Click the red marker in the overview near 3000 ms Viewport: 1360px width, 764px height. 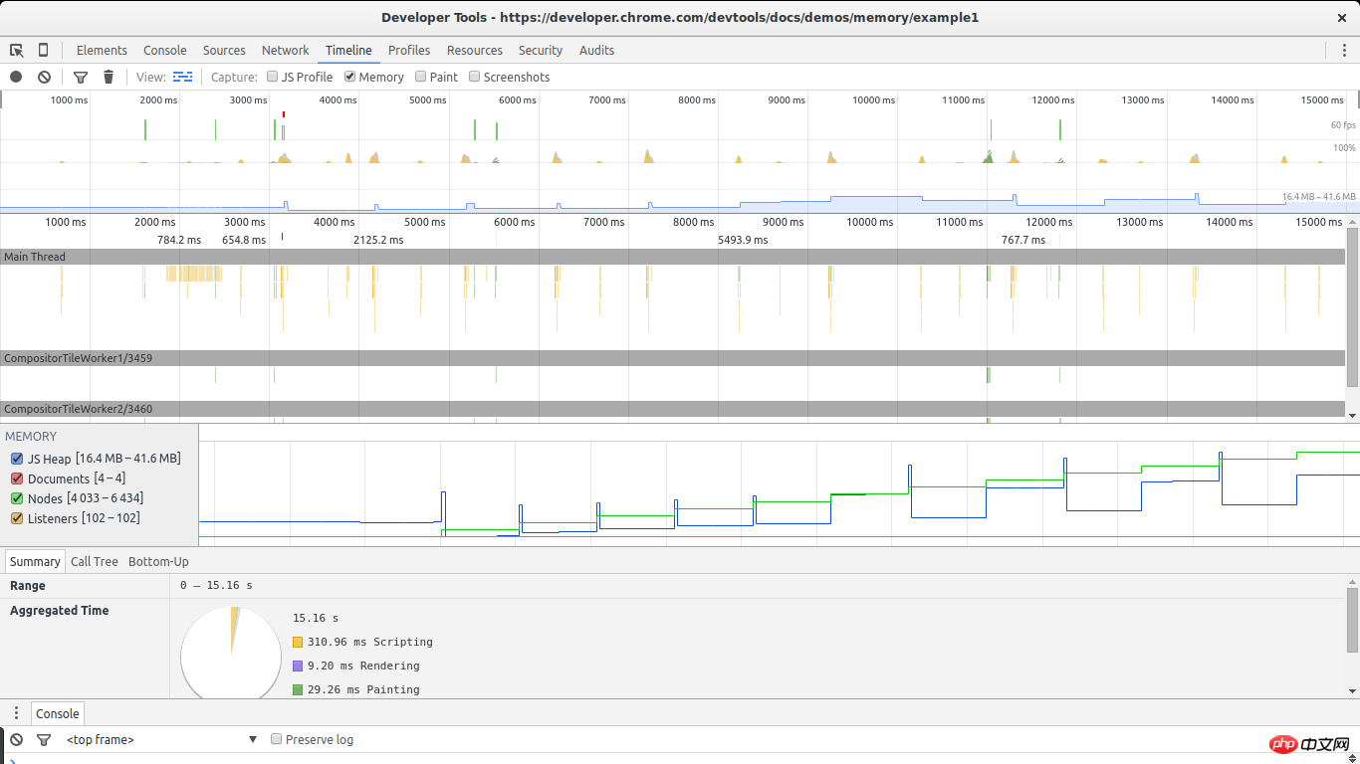pos(284,114)
